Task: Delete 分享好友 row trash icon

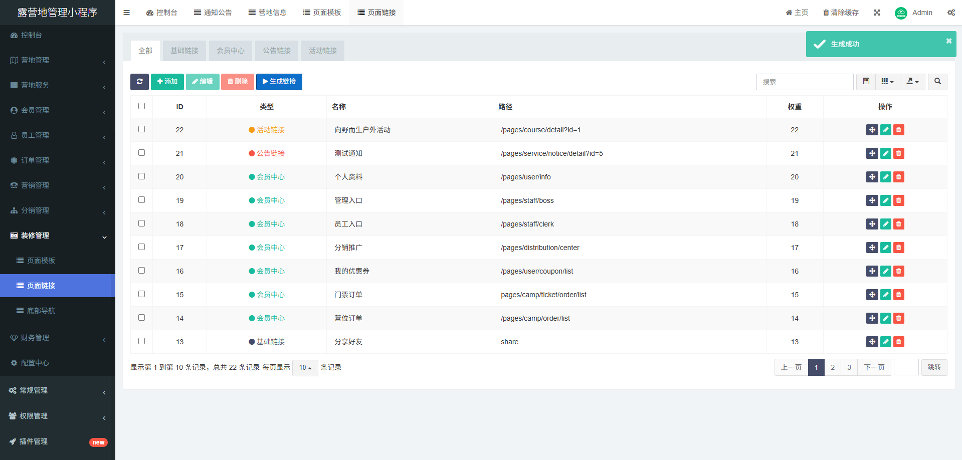Action: (x=899, y=342)
